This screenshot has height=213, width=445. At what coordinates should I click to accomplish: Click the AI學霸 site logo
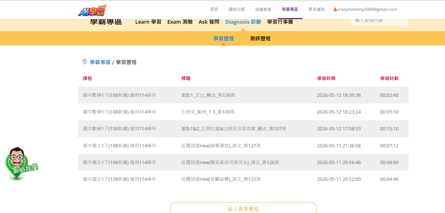click(92, 10)
